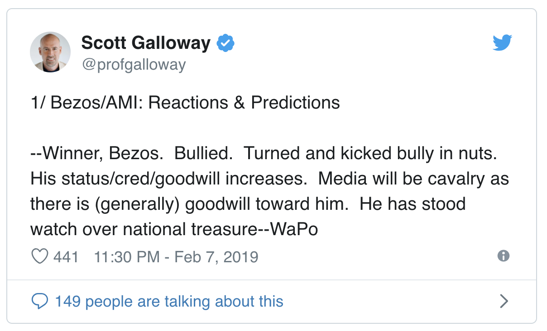Screen dimensions: 547x331
Task: Open "149 people are talking about this"
Action: coord(169,301)
